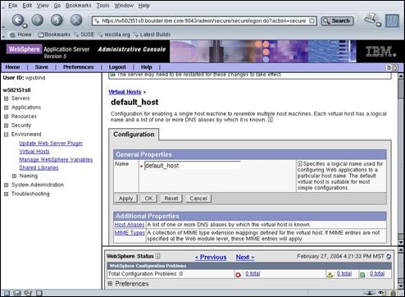Screen dimensions: 405x297
Task: Click the browser Forward arrow button
Action: (38, 20)
